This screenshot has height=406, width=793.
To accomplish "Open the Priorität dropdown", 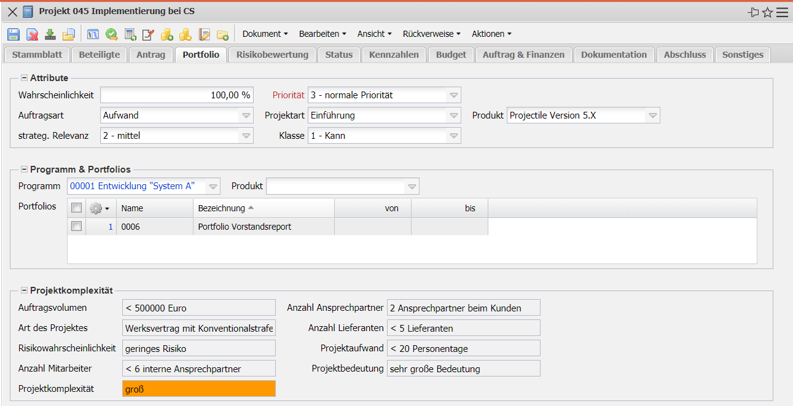I will [453, 95].
